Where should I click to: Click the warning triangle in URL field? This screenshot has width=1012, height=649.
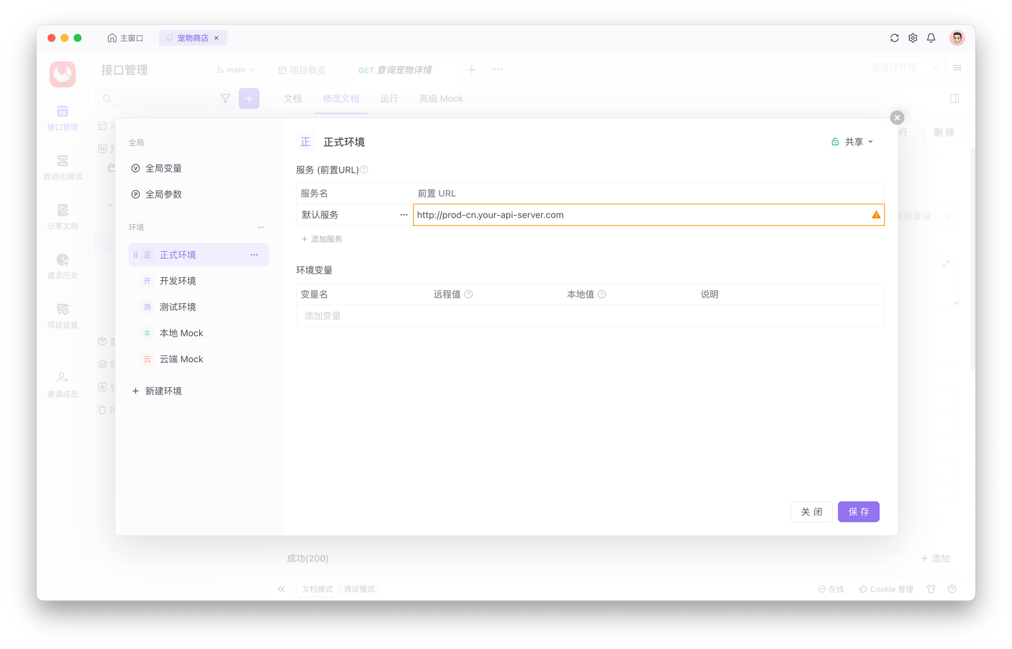876,215
